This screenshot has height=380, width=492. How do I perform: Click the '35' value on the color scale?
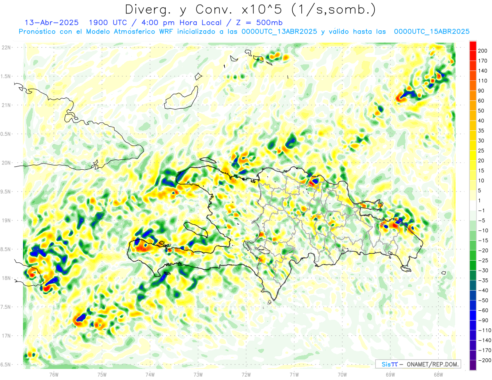482,130
